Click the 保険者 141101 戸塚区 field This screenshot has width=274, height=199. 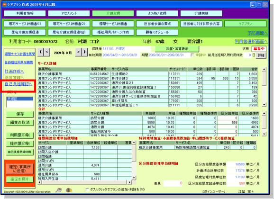[x=127, y=49]
